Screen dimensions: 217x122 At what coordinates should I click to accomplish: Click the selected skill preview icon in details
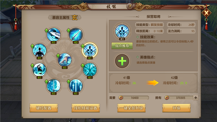click(x=122, y=31)
